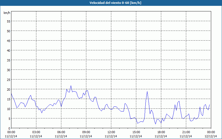Select the 30 value on the y-axis
This screenshot has width=222, height=139.
[x=9, y=70]
